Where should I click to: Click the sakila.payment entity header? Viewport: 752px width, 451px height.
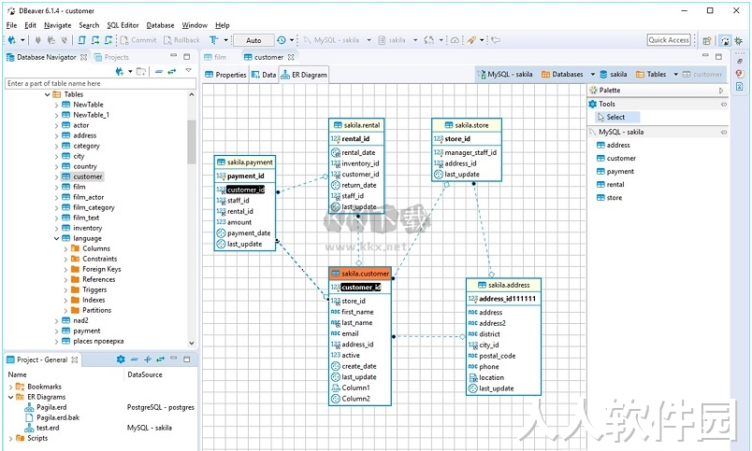pos(245,162)
